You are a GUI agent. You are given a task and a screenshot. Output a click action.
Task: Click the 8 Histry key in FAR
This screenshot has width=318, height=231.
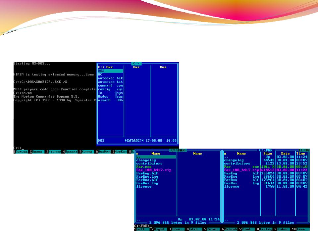[x=264, y=229]
